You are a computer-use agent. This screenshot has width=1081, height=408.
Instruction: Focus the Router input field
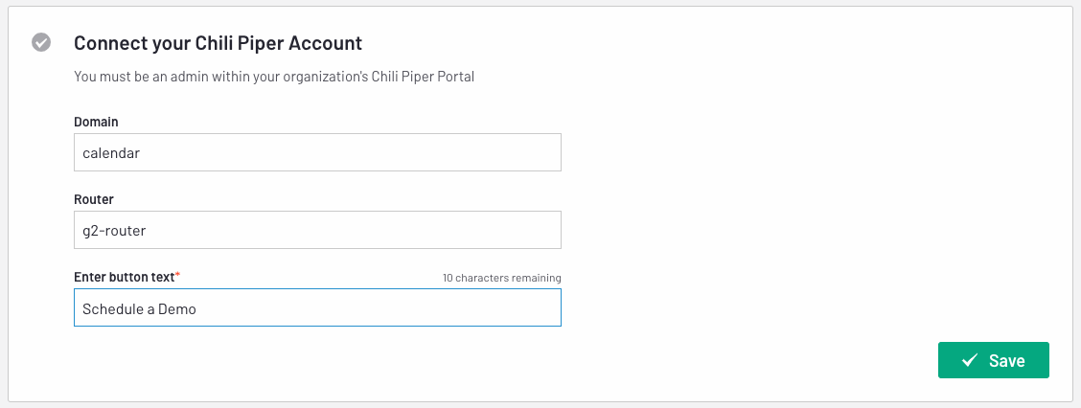click(317, 230)
